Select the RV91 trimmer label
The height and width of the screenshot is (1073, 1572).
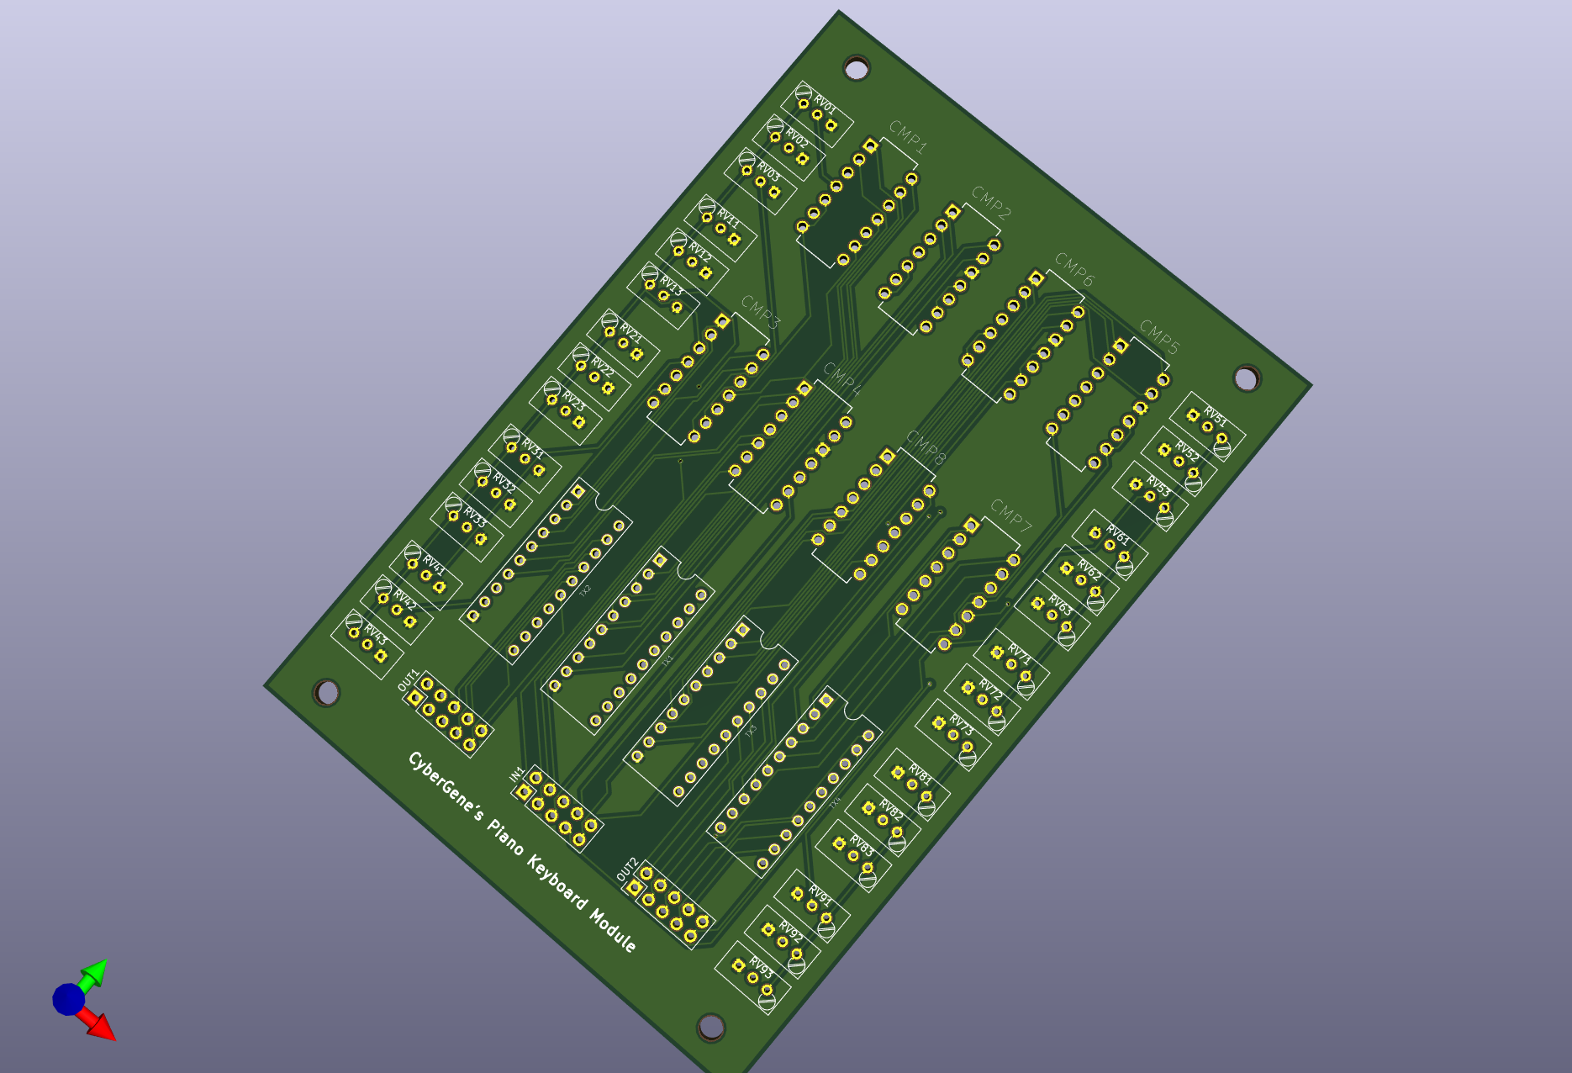(x=820, y=895)
